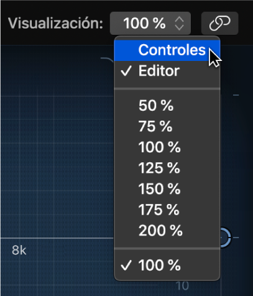Click the blue circular EQ band handle
Image resolution: width=253 pixels, height=296 pixels.
[x=225, y=238]
